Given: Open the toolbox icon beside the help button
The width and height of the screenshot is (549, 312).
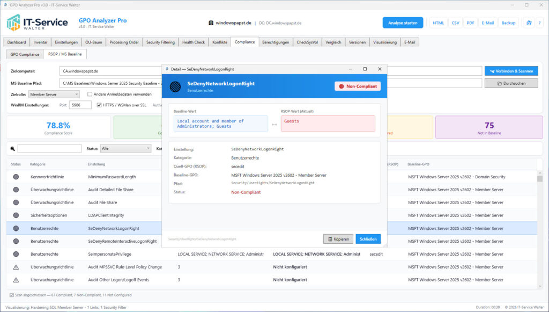Looking at the screenshot, I should point(529,23).
